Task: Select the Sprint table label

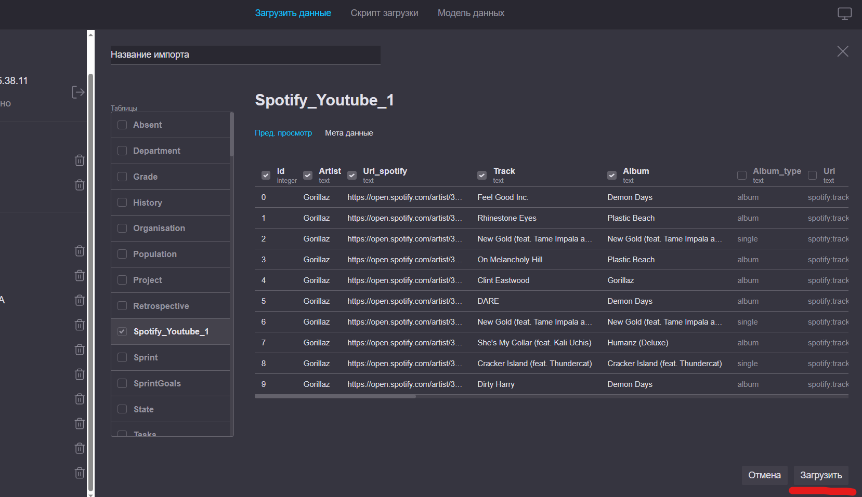Action: [x=146, y=357]
